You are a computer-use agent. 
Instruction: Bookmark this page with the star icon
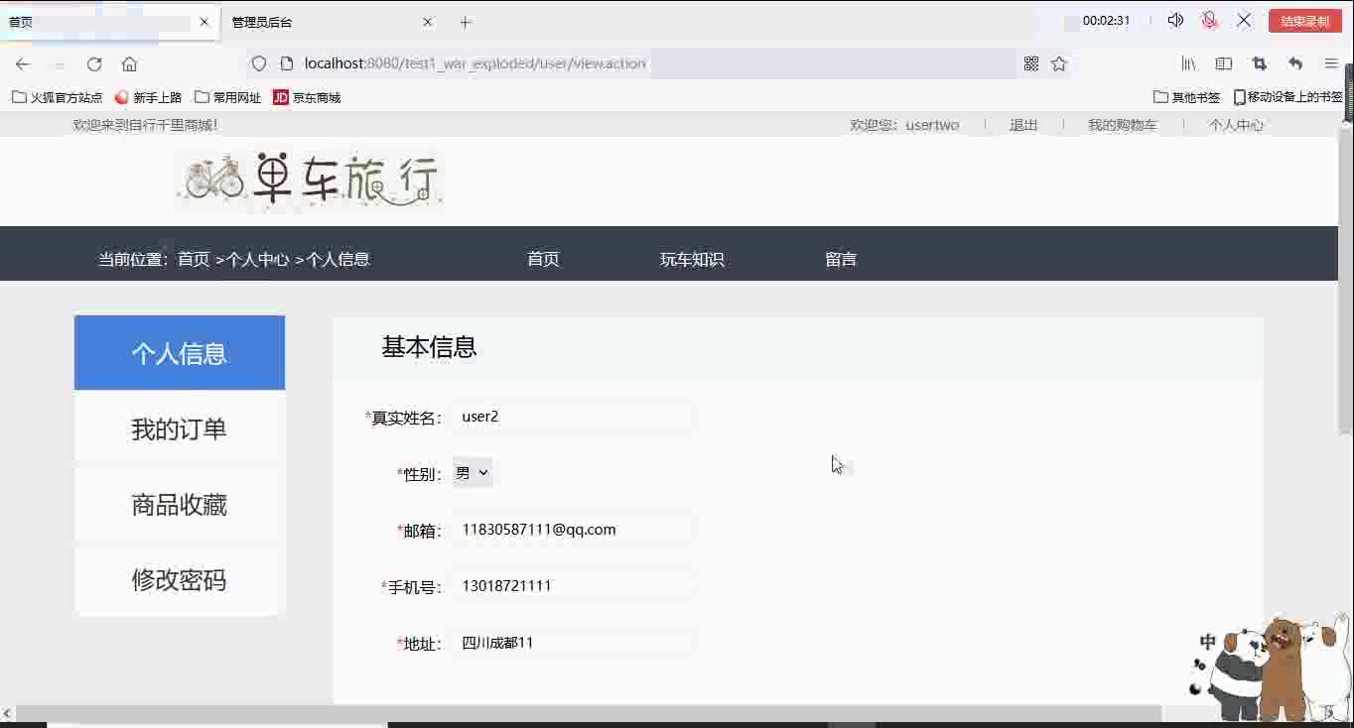tap(1059, 63)
